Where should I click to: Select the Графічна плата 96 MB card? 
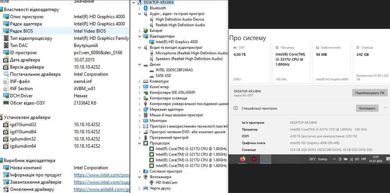(332, 63)
